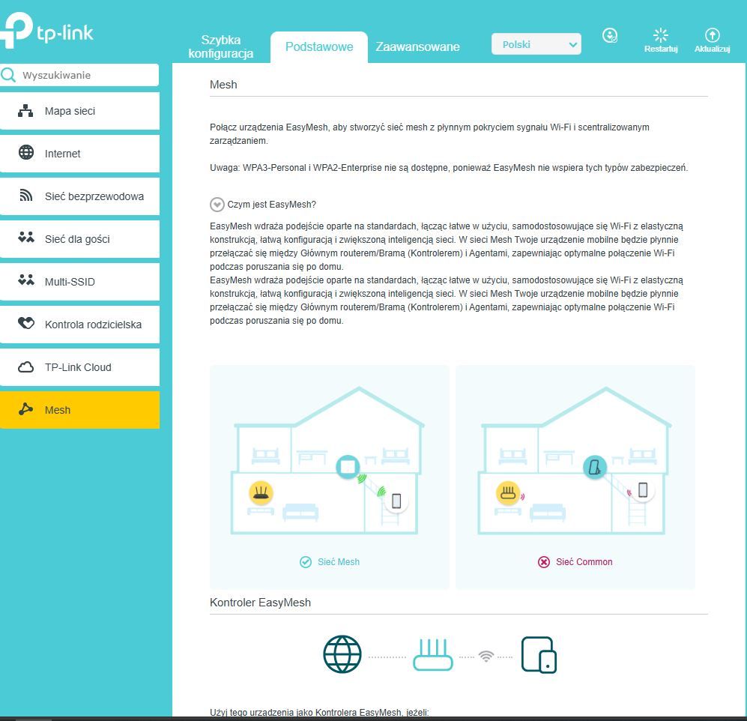This screenshot has width=747, height=721.
Task: Click the client devices diagram icon
Action: pos(539,655)
